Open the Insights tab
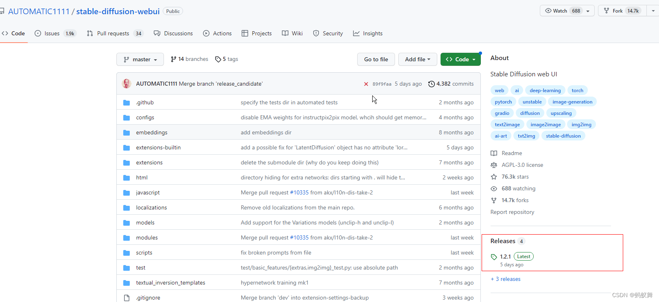Screen dimensions: 659x302 click(x=368, y=33)
